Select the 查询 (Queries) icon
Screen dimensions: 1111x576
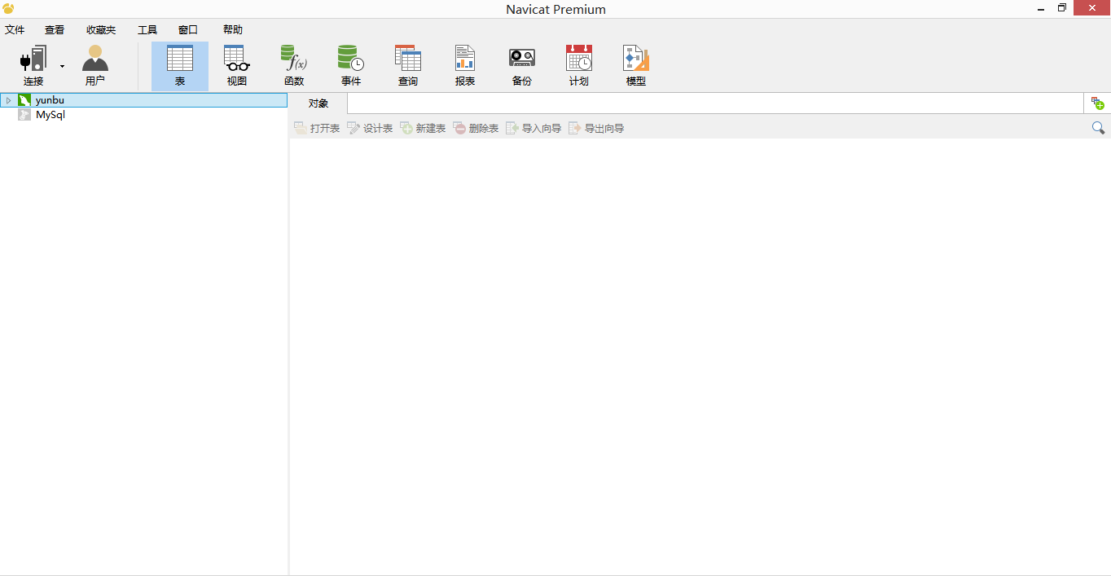coord(407,64)
